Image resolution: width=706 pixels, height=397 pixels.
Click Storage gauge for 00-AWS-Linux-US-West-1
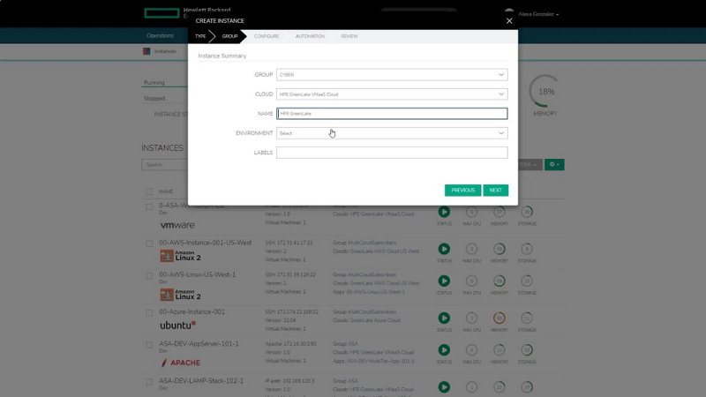[x=527, y=281]
